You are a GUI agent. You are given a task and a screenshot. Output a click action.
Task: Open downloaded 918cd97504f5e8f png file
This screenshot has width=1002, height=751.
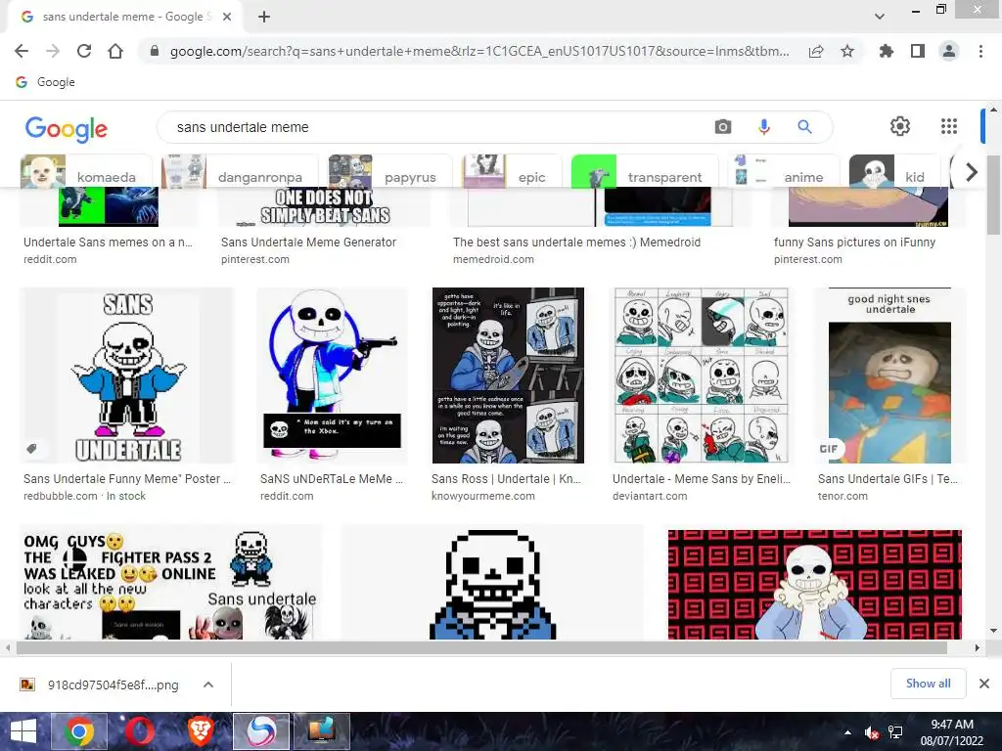[102, 685]
